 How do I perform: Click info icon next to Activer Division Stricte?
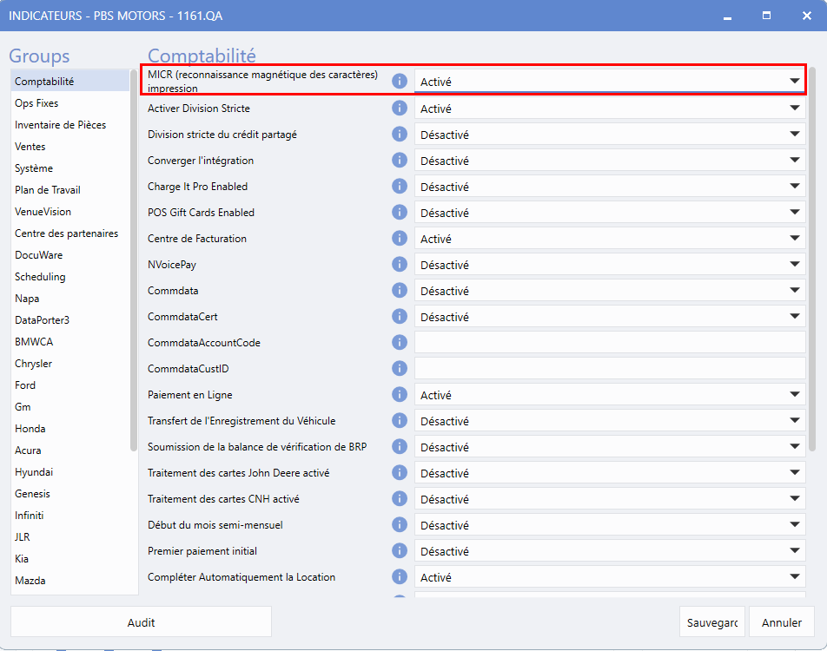coord(400,108)
